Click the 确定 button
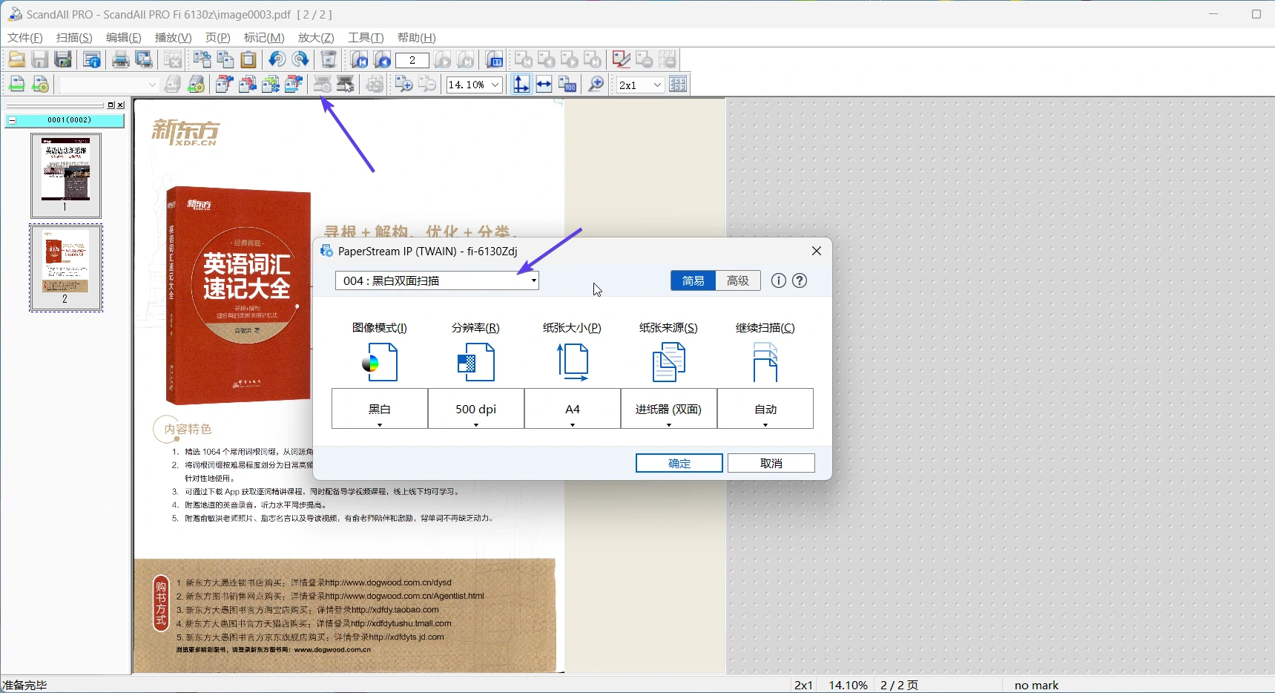Screen dimensions: 1275x693 pyautogui.click(x=679, y=463)
